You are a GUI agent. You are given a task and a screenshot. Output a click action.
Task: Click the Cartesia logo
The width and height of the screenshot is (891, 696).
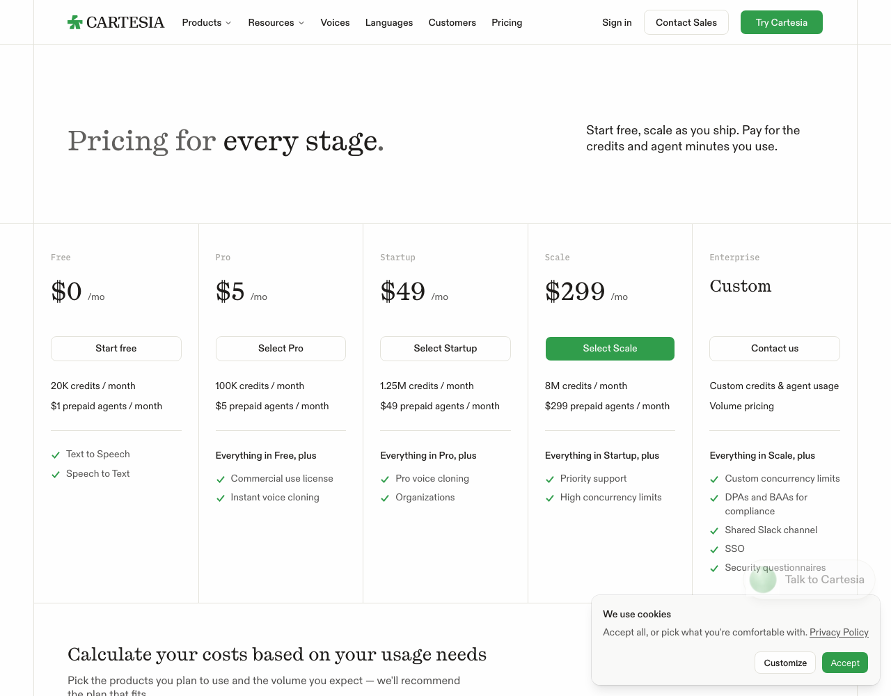pos(116,22)
